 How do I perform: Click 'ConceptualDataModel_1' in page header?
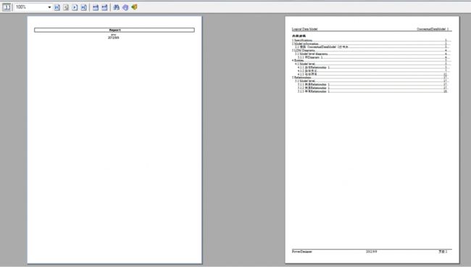[433, 29]
